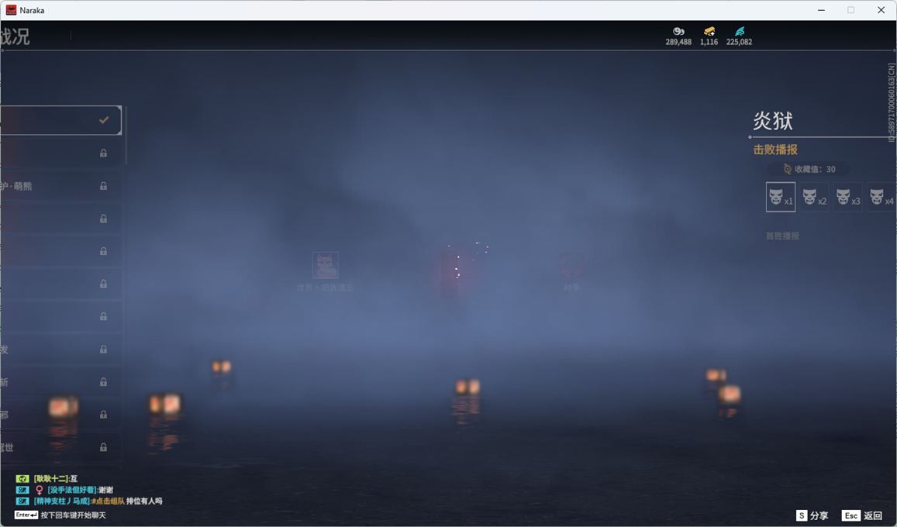Click the pink female symbol in chat
This screenshot has height=527, width=897.
point(39,490)
